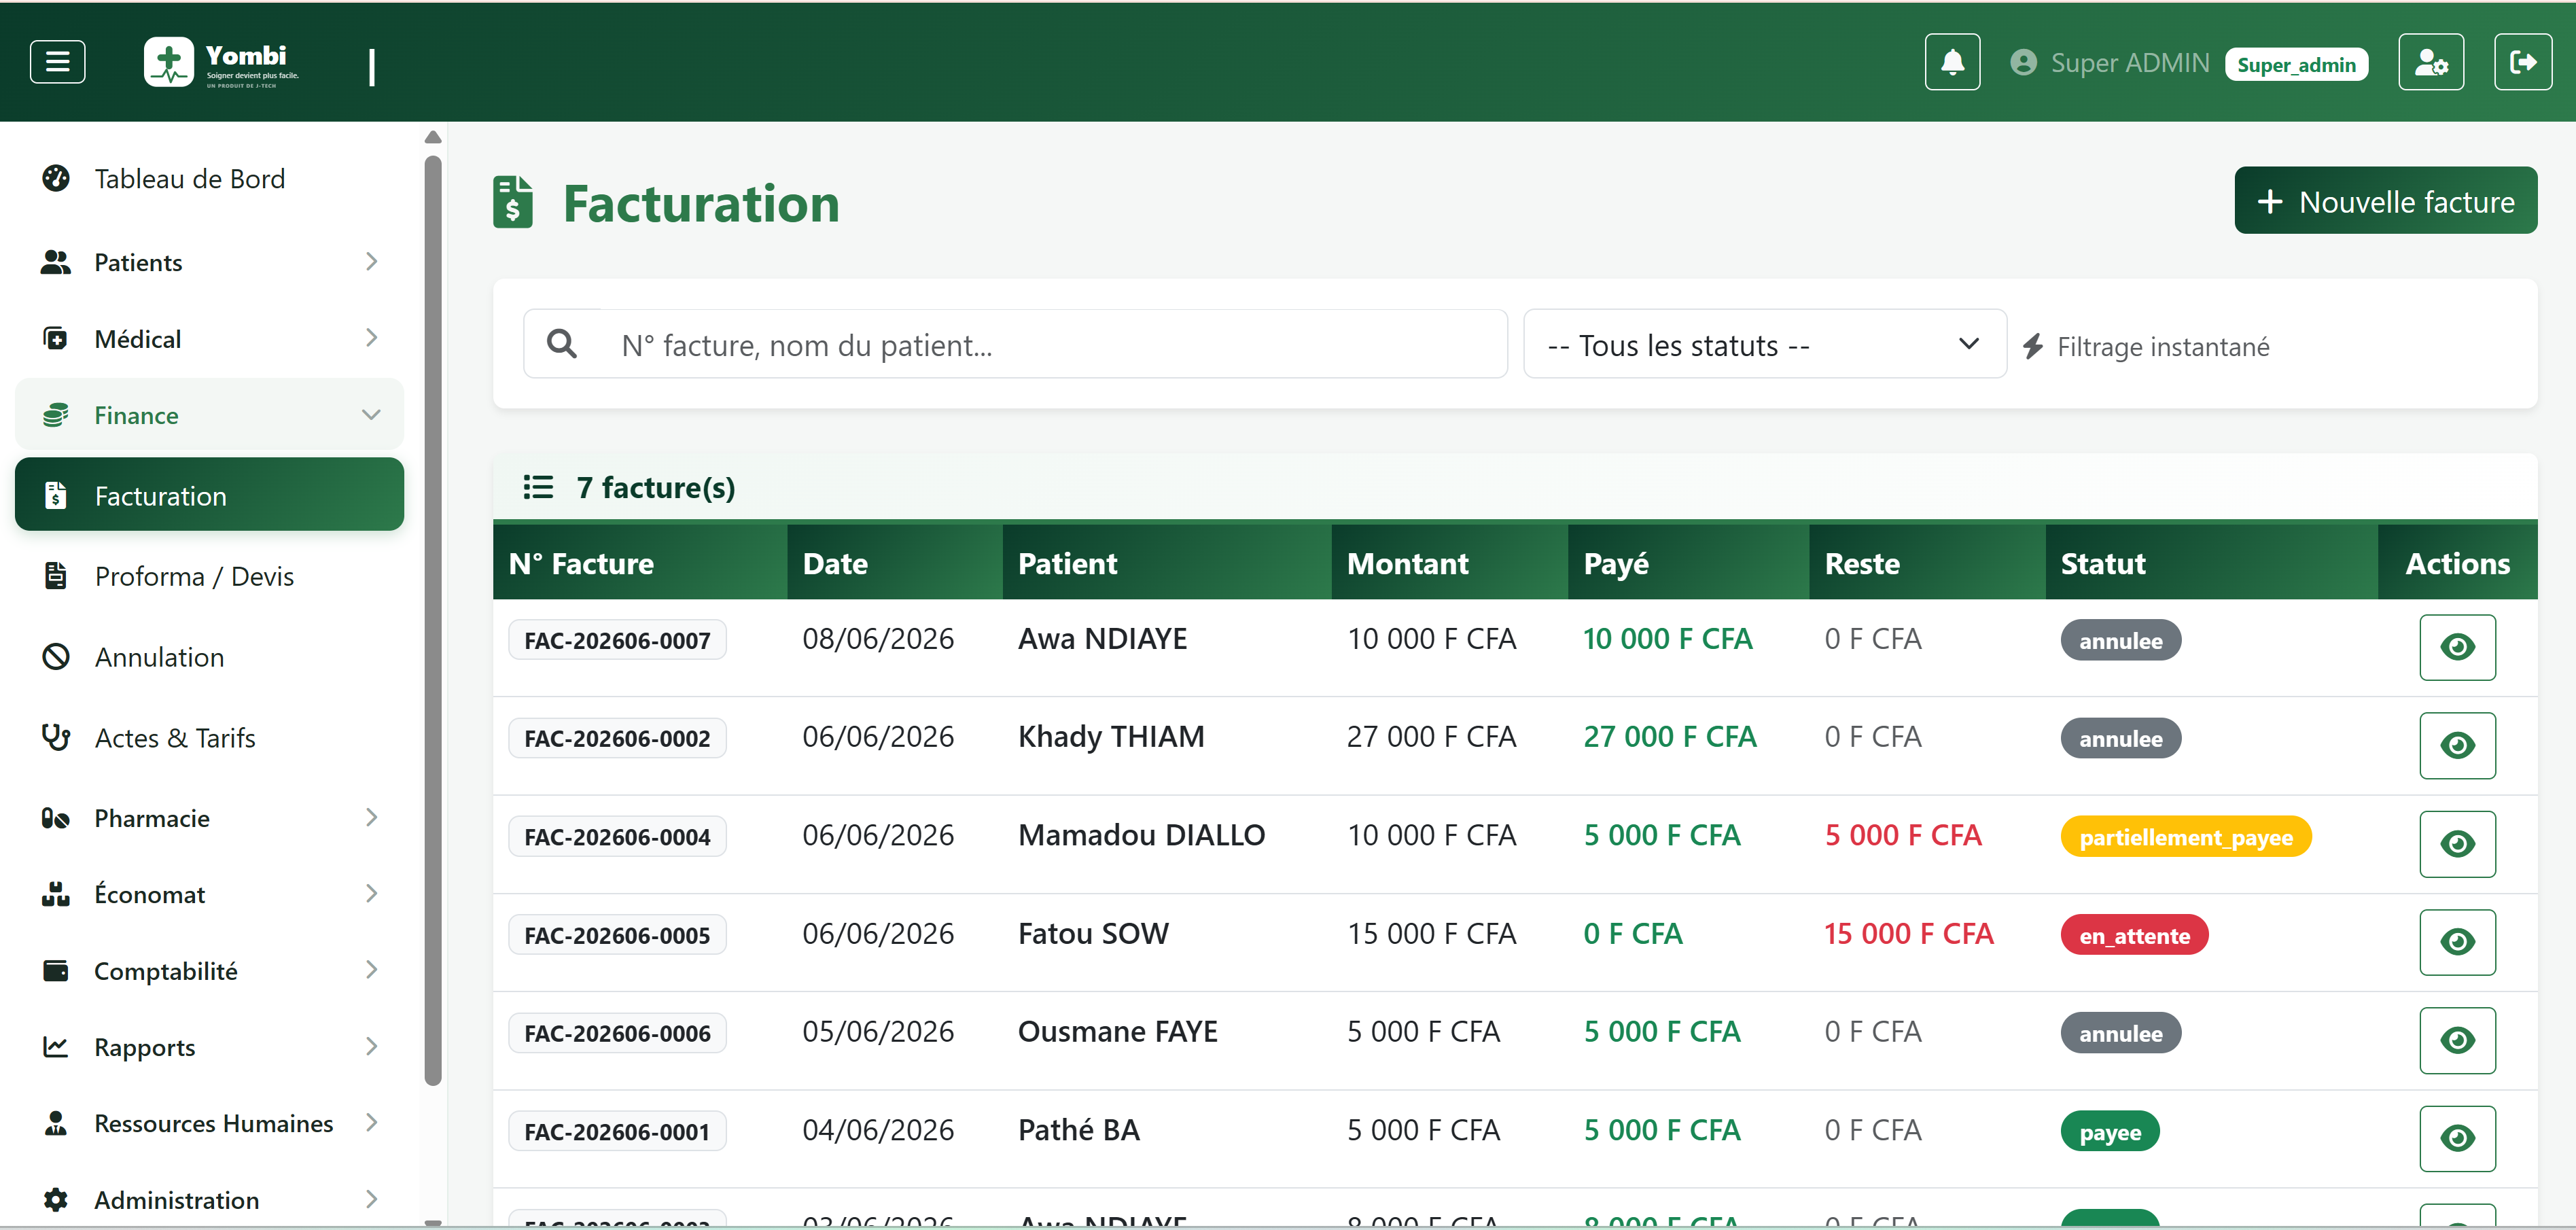Screen dimensions: 2576x1230
Task: Open Proforma / Devis menu item
Action: (209, 576)
